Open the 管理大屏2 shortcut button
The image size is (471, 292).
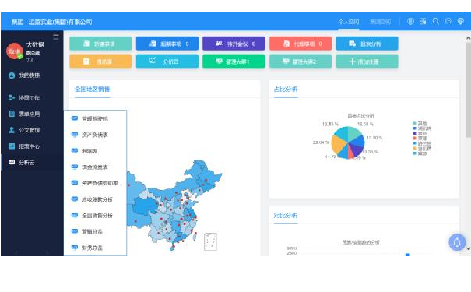coord(301,62)
